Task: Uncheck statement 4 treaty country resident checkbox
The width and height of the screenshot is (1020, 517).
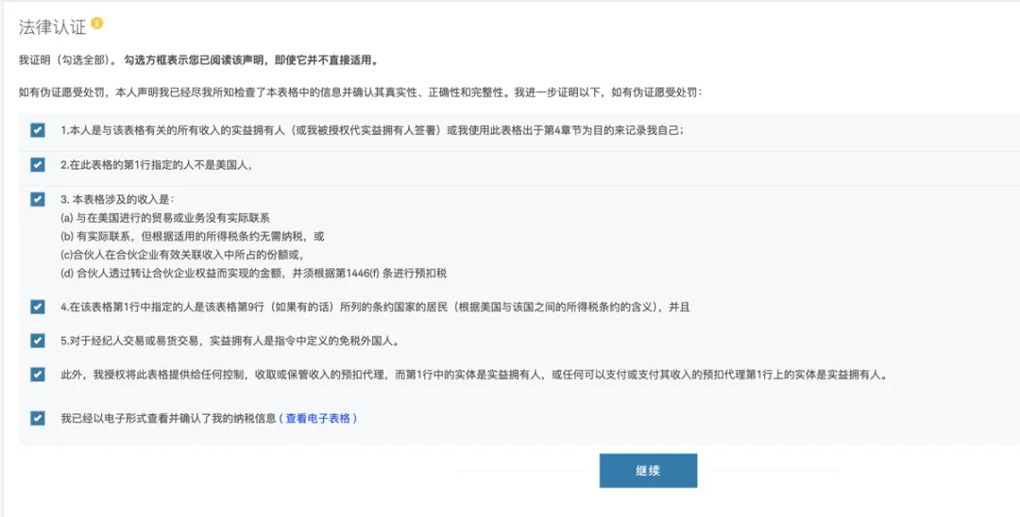Action: pos(38,307)
